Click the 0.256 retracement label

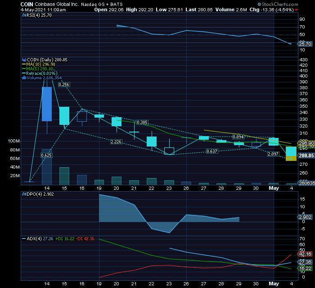64,85
